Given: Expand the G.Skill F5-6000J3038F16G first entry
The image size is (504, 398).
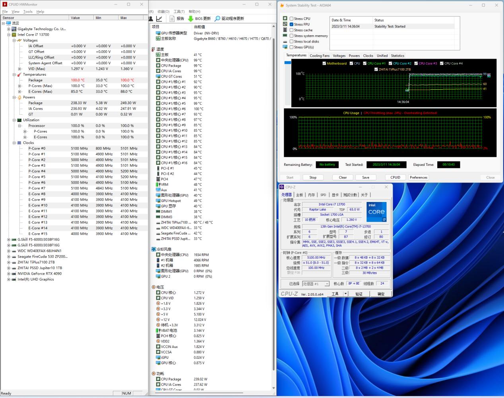Looking at the screenshot, I should pos(9,240).
